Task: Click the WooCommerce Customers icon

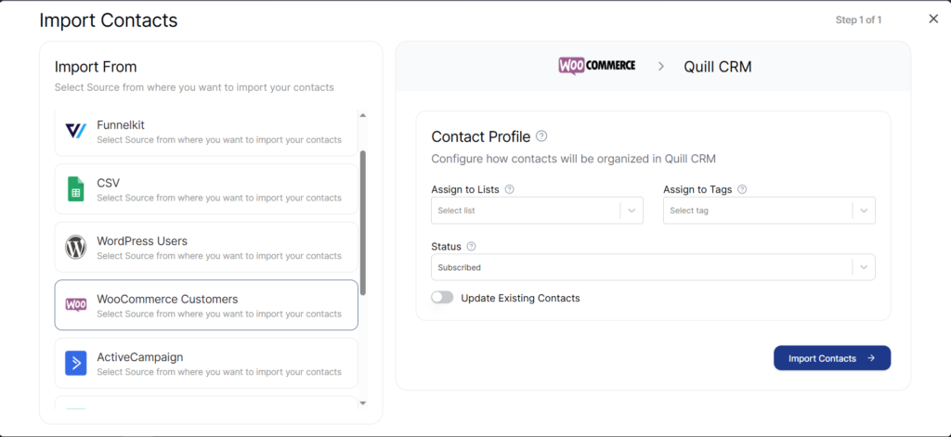Action: pos(76,305)
